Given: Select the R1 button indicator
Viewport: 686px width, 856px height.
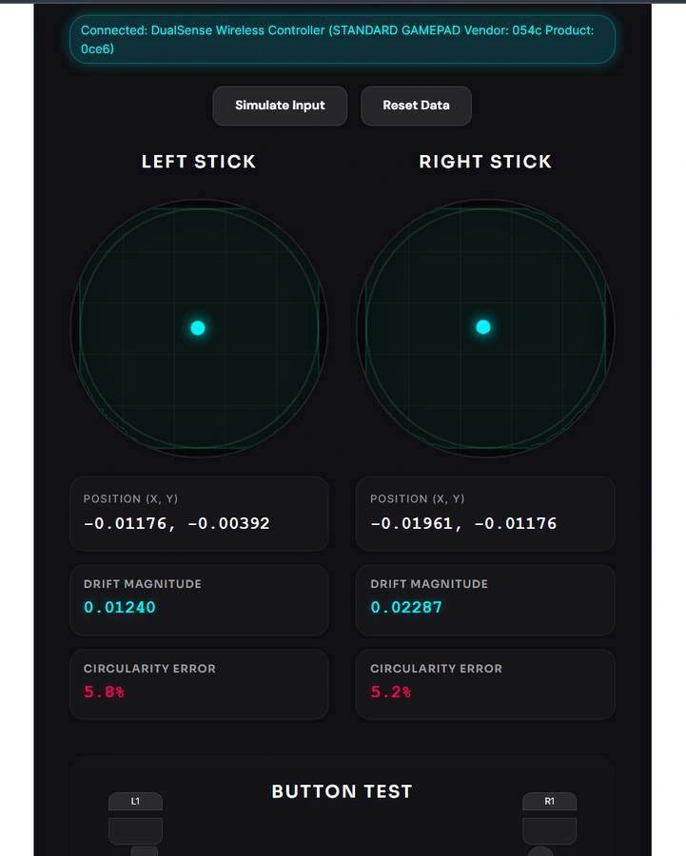Looking at the screenshot, I should click(x=549, y=802).
